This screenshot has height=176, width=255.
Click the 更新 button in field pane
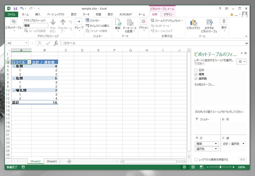[x=243, y=159]
